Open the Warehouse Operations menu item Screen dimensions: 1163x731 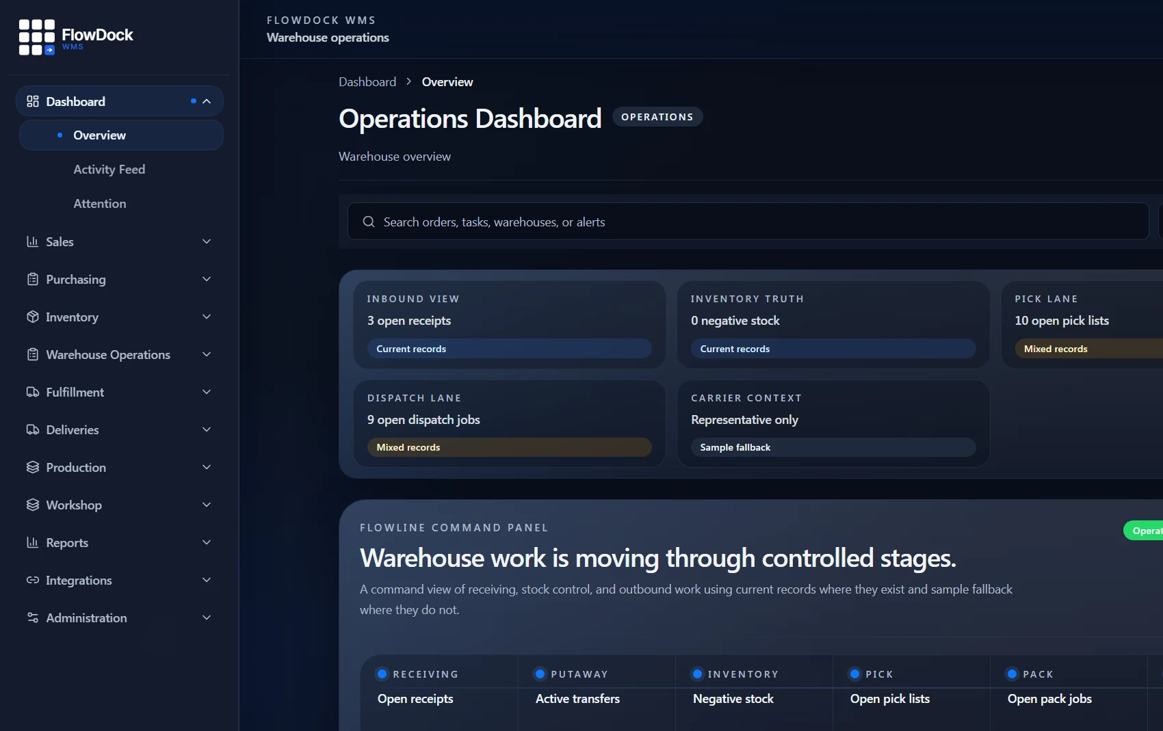(x=120, y=354)
